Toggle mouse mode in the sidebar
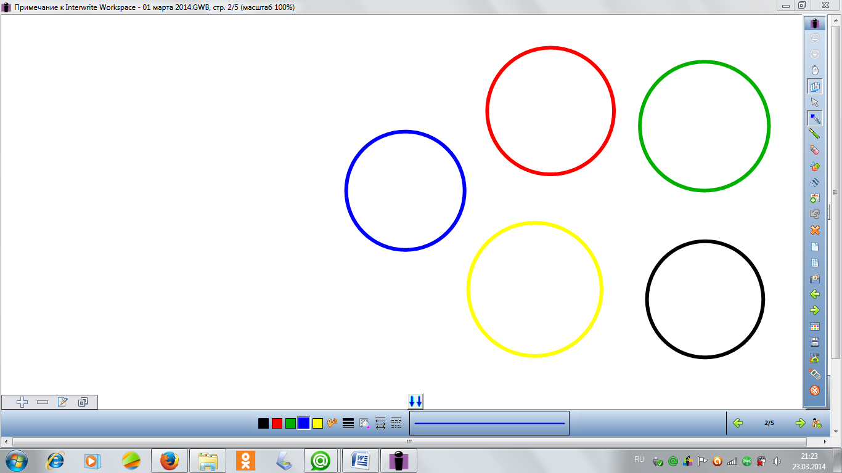This screenshot has height=473, width=842. 815,70
